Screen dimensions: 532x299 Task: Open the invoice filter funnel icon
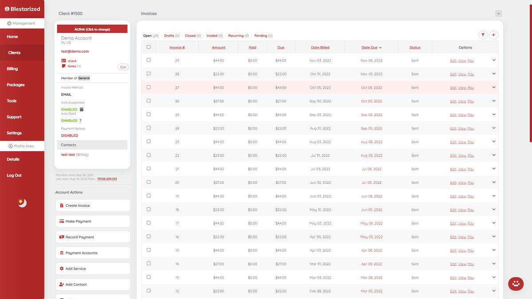483,35
